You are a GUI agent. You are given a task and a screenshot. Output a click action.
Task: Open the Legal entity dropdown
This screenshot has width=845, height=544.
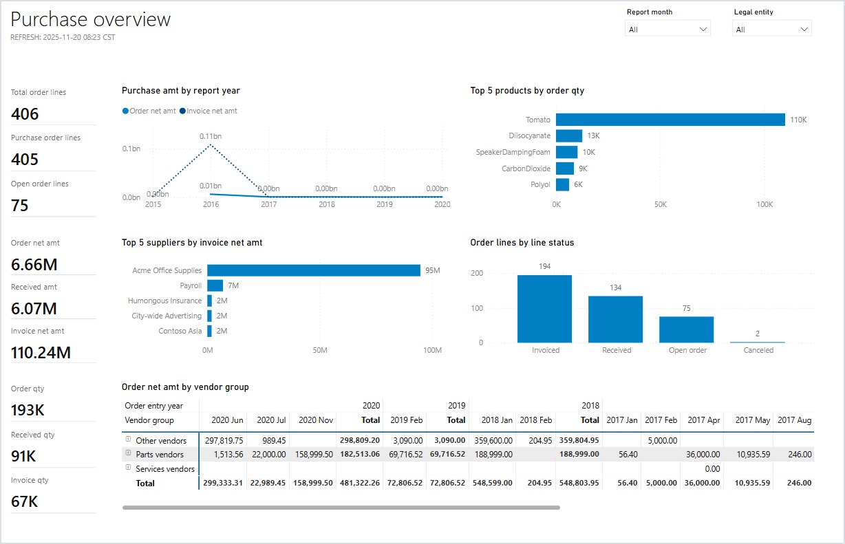click(x=773, y=29)
